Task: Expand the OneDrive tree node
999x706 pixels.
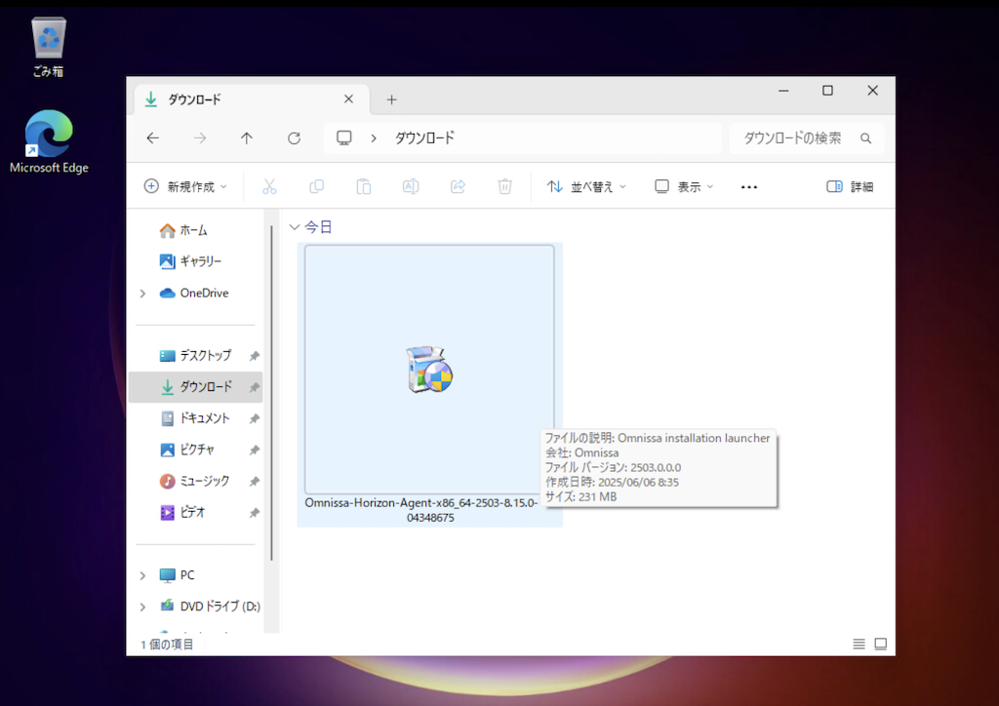Action: [142, 294]
